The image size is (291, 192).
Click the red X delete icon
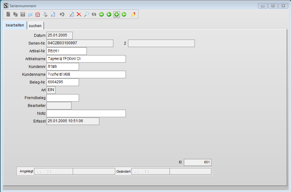(x=79, y=14)
